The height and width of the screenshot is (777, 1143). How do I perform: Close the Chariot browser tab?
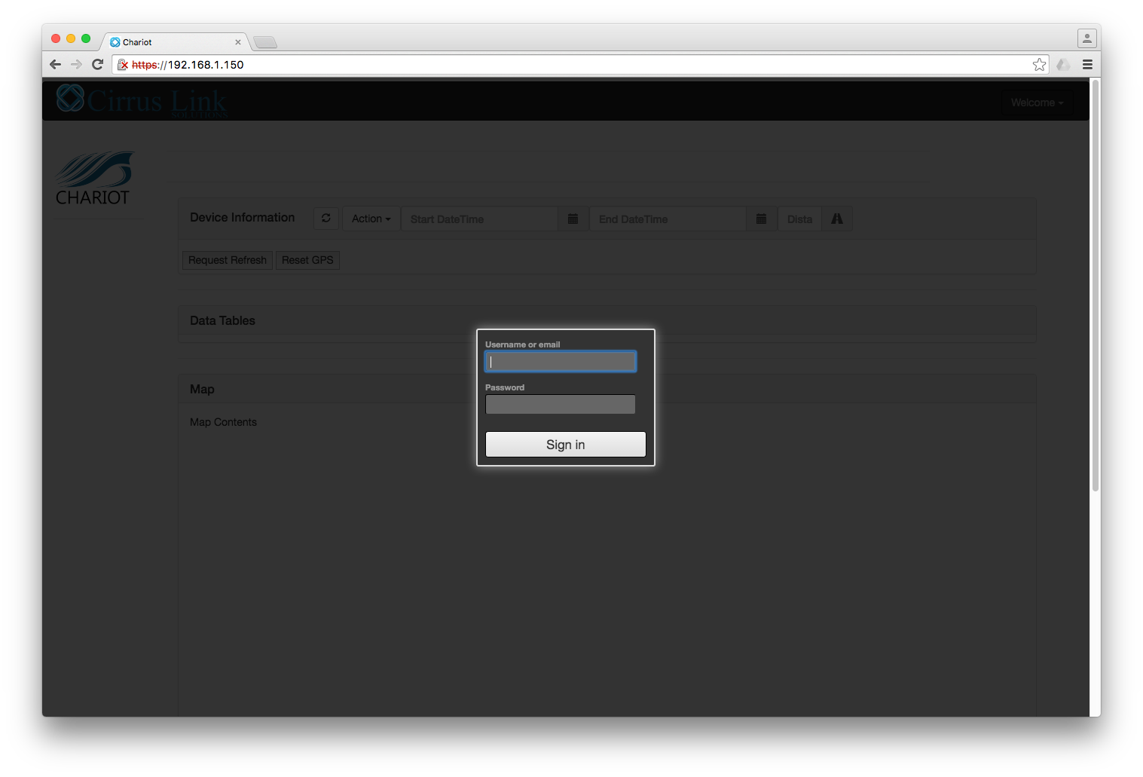click(x=238, y=42)
